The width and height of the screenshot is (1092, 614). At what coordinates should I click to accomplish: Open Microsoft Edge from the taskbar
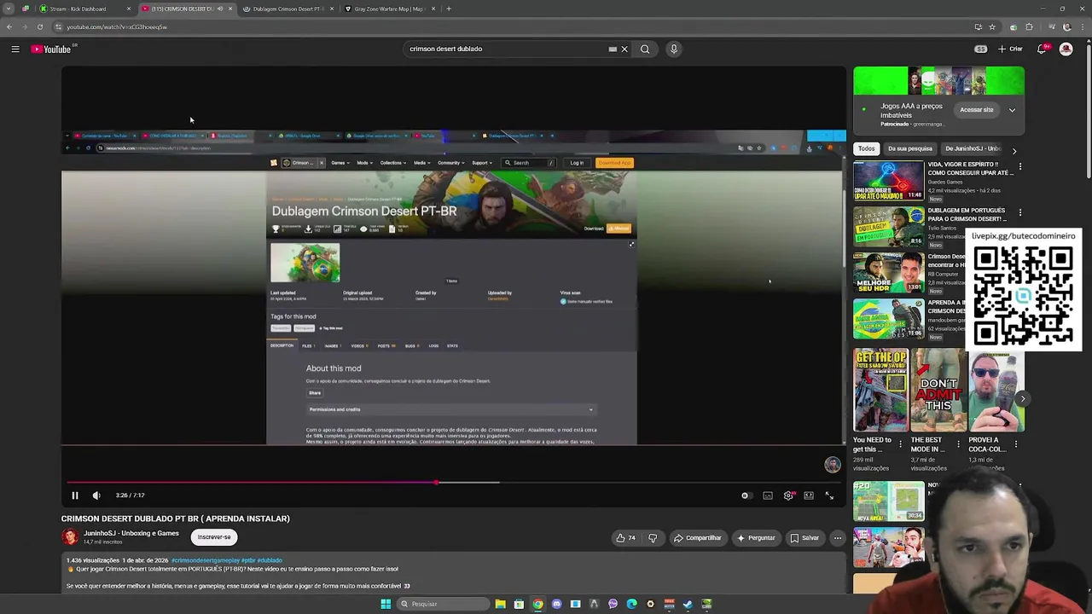coord(631,604)
